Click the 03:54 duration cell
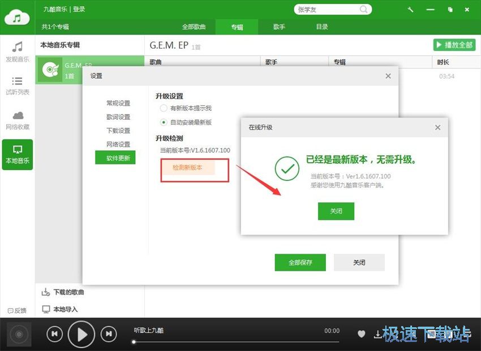Screen dimensions: 481x351 click(x=446, y=76)
